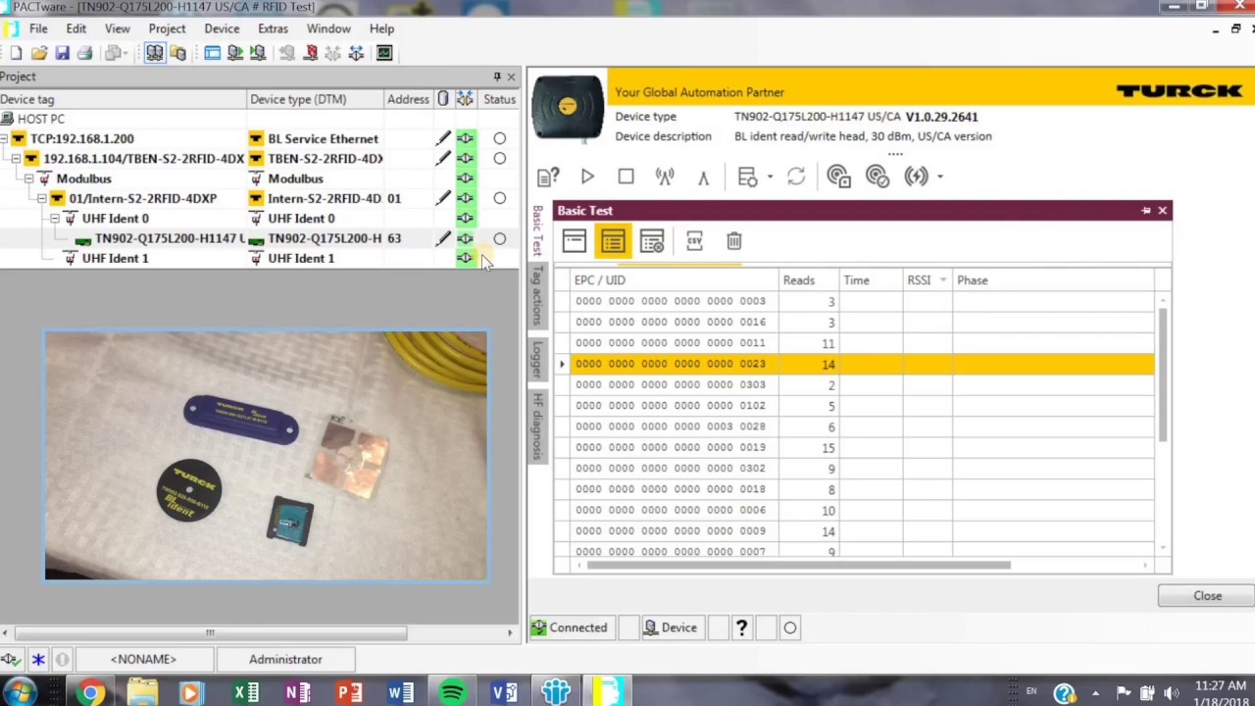Click the refresh arrows icon
Screen dimensions: 1255x706
coord(796,176)
